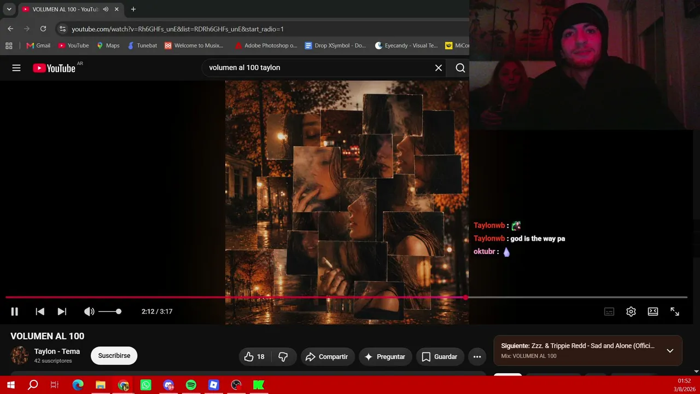The width and height of the screenshot is (700, 394).
Task: View site information in address bar
Action: [x=62, y=29]
